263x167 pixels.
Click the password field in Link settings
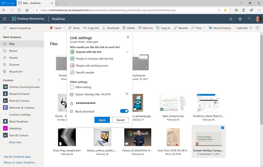click(102, 103)
